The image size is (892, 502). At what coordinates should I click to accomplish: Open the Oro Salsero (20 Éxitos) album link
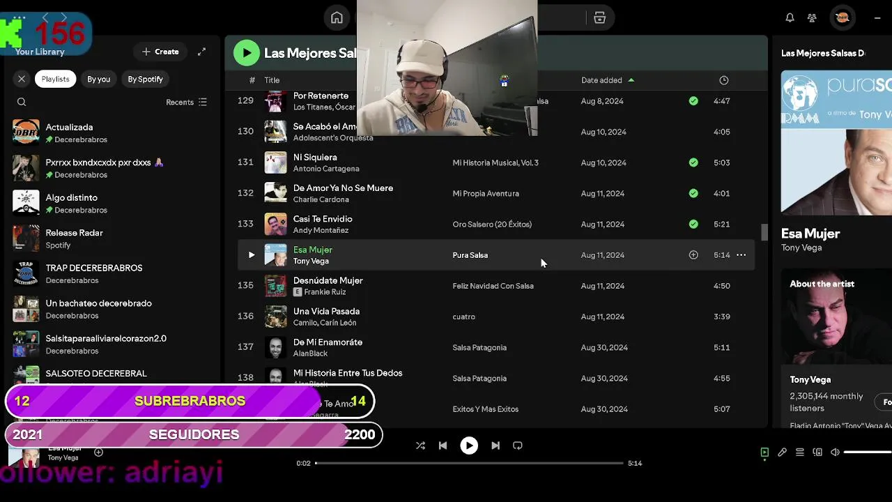(x=492, y=225)
